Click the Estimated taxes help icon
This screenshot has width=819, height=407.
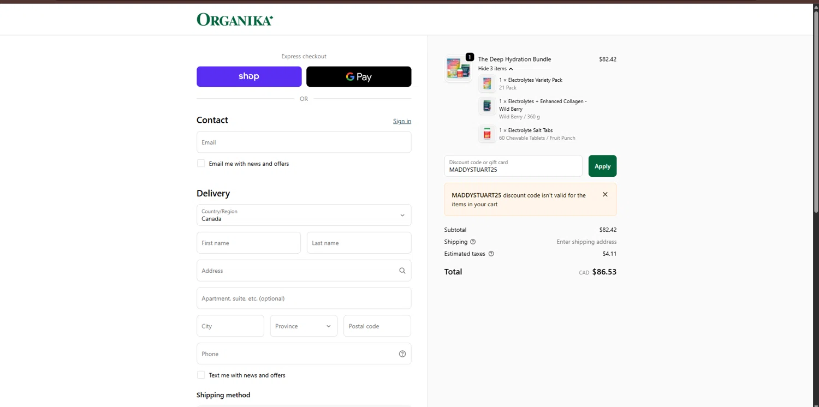click(x=491, y=254)
